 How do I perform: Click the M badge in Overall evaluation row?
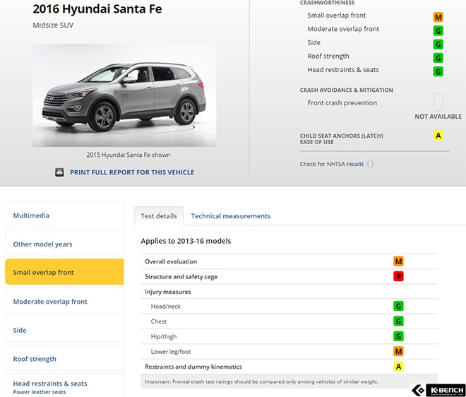398,261
